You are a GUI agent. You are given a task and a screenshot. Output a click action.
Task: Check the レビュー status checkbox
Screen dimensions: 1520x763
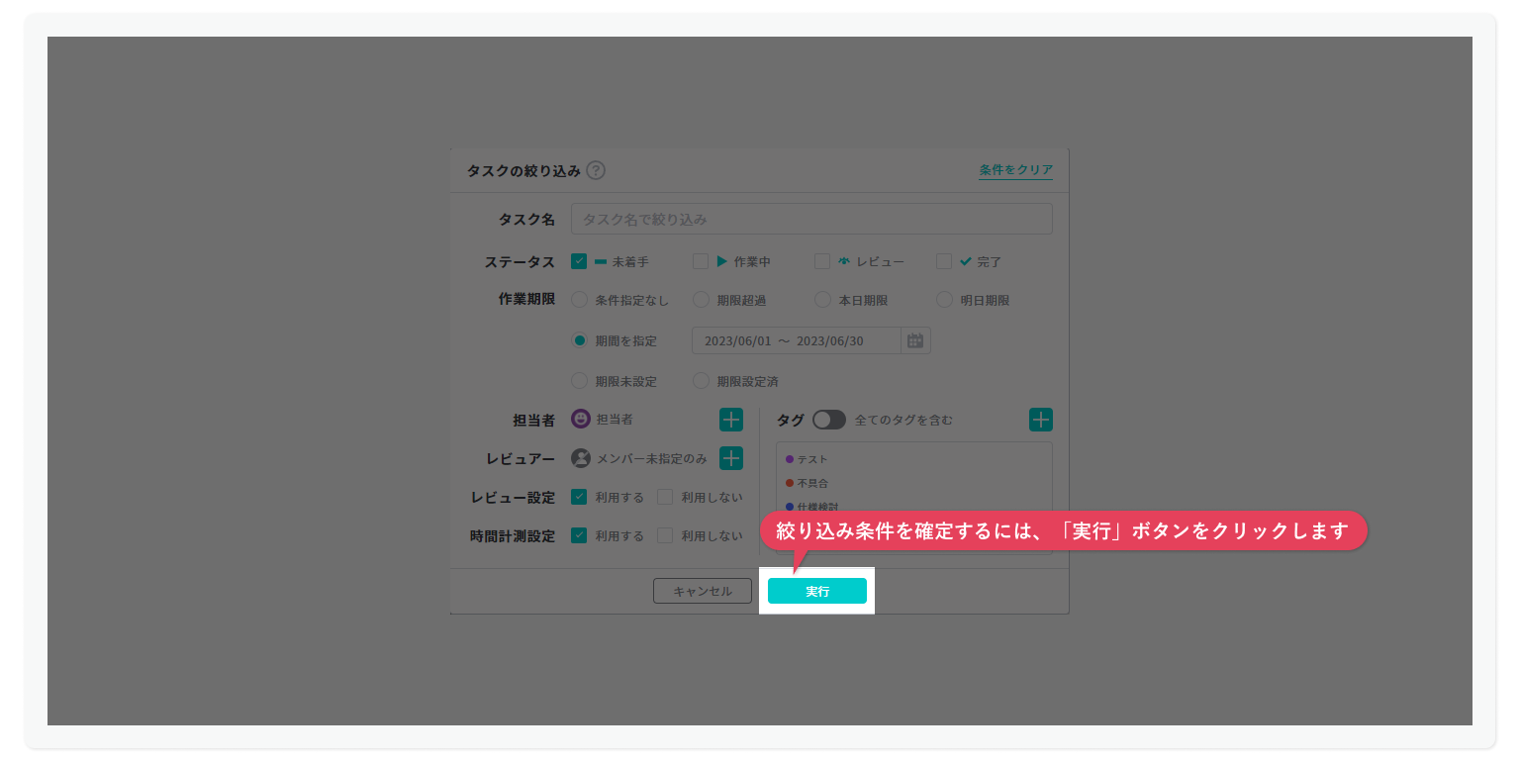click(x=821, y=261)
